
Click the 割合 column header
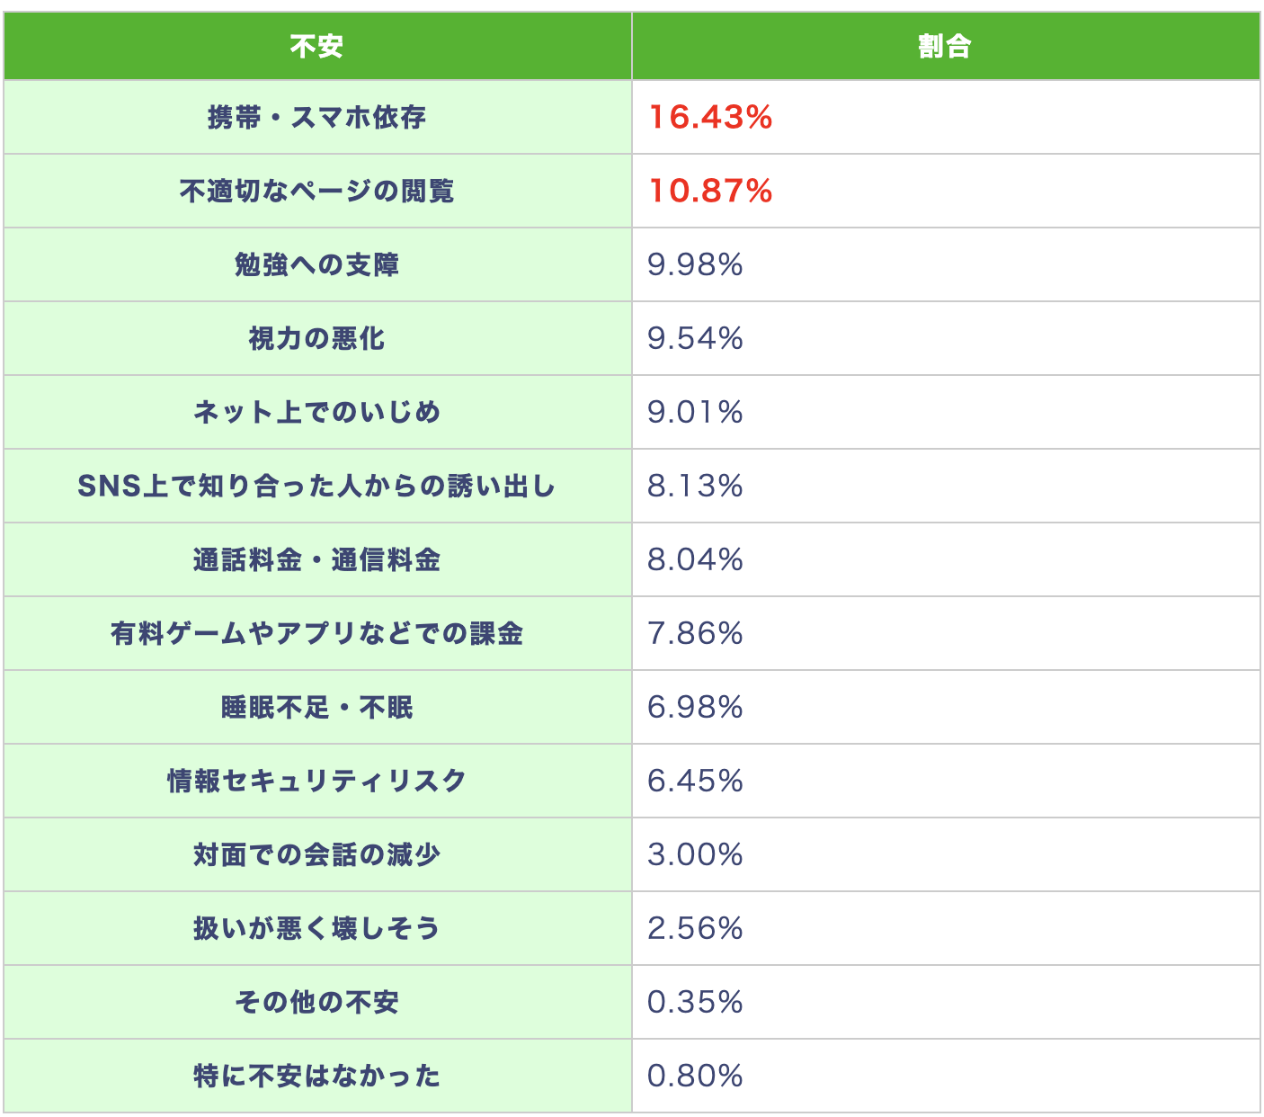coord(946,46)
